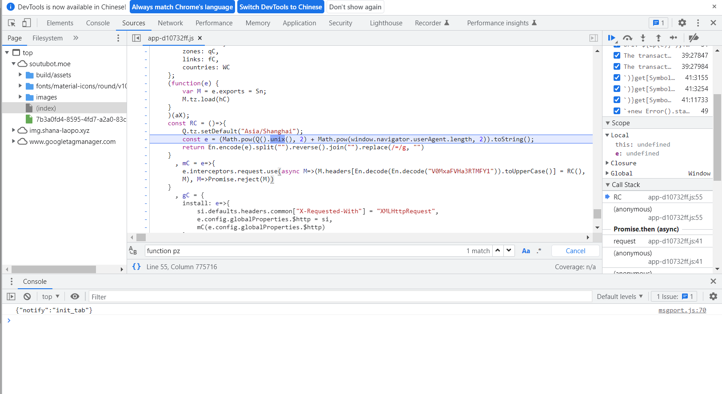
Task: Clear the console
Action: [27, 297]
